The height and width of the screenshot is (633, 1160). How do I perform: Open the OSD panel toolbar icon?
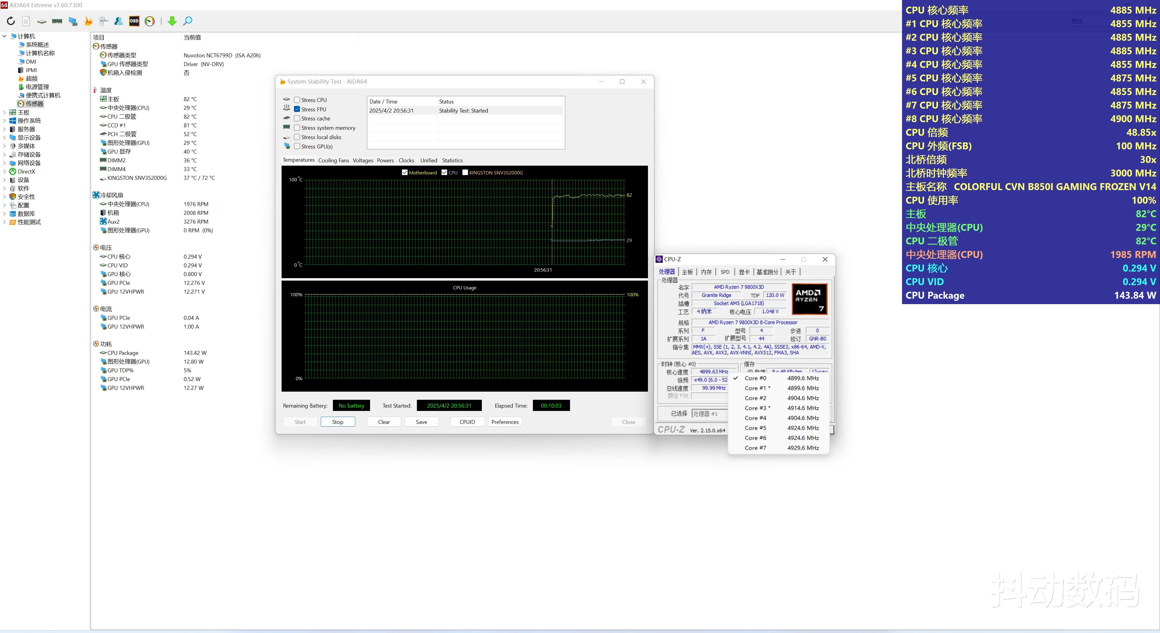134,21
